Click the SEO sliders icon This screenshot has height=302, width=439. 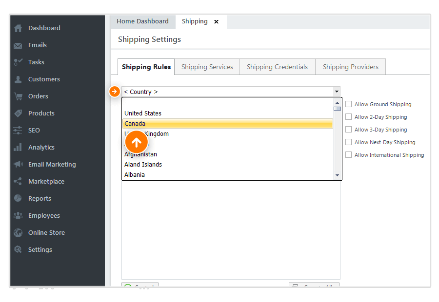coord(18,131)
